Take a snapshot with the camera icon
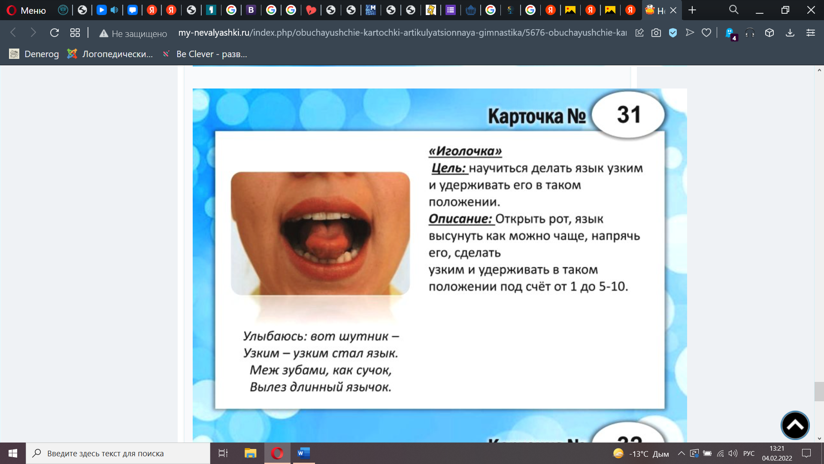This screenshot has width=824, height=464. tap(656, 33)
